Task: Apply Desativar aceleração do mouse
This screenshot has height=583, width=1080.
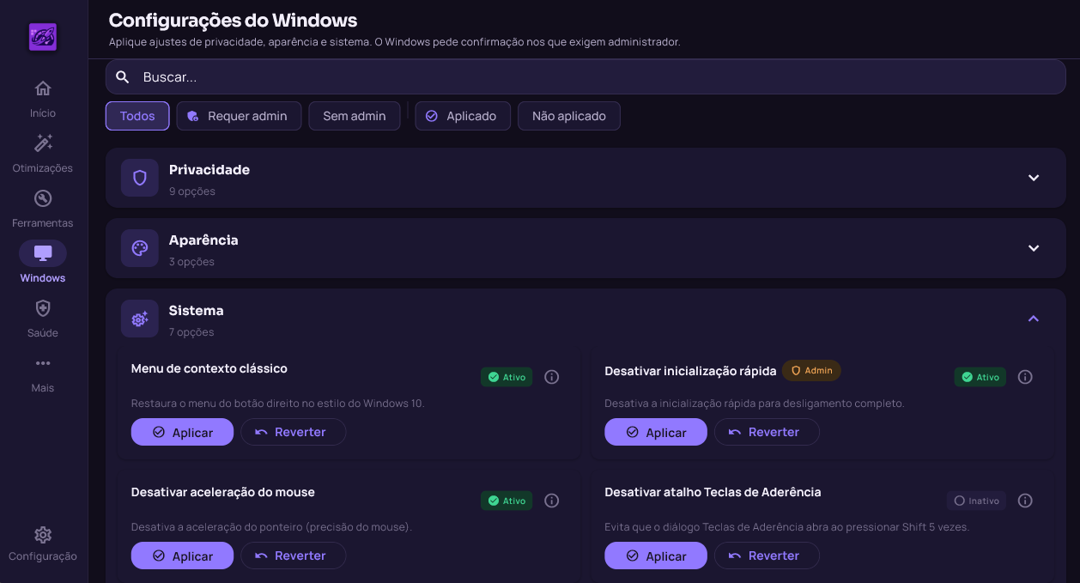Action: 182,556
